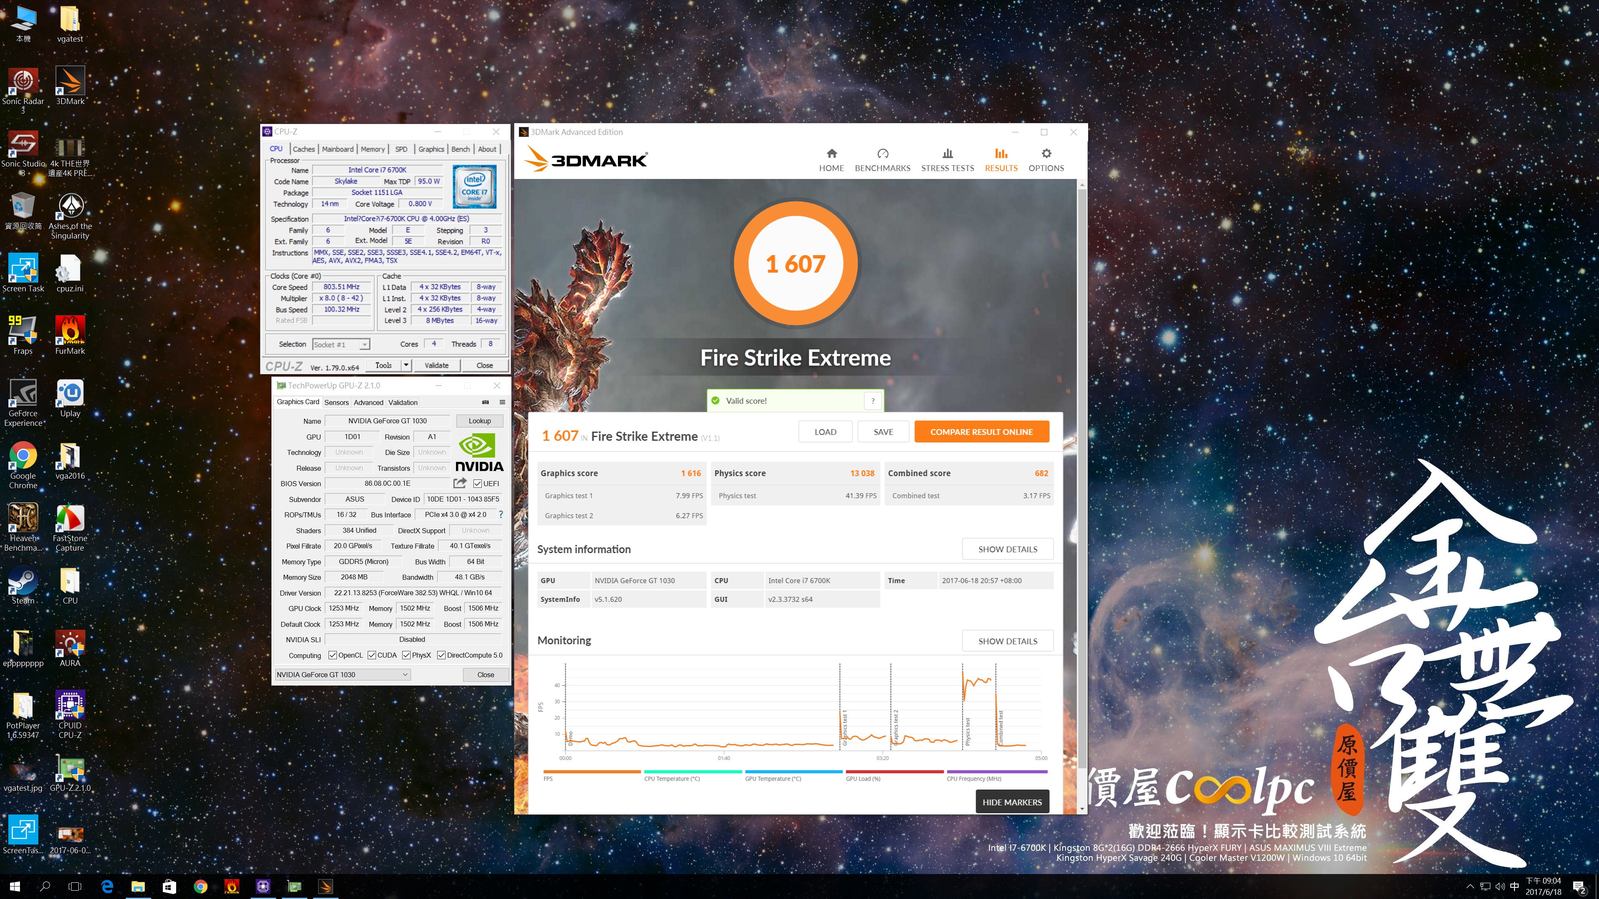The height and width of the screenshot is (899, 1599).
Task: Click COMPARE RESULT ONLINE button
Action: click(x=981, y=432)
